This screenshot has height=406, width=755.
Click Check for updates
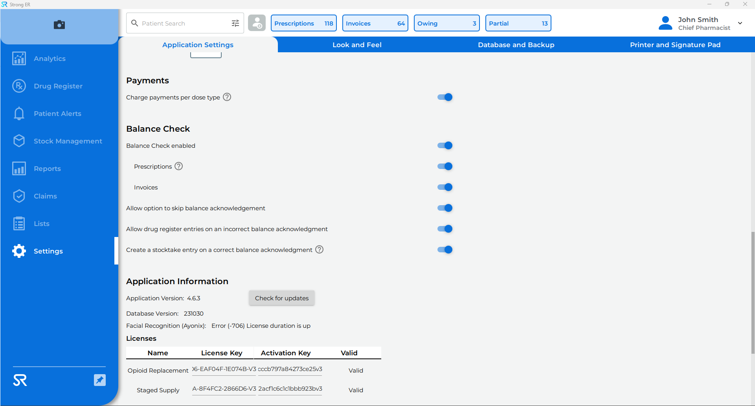[281, 298]
